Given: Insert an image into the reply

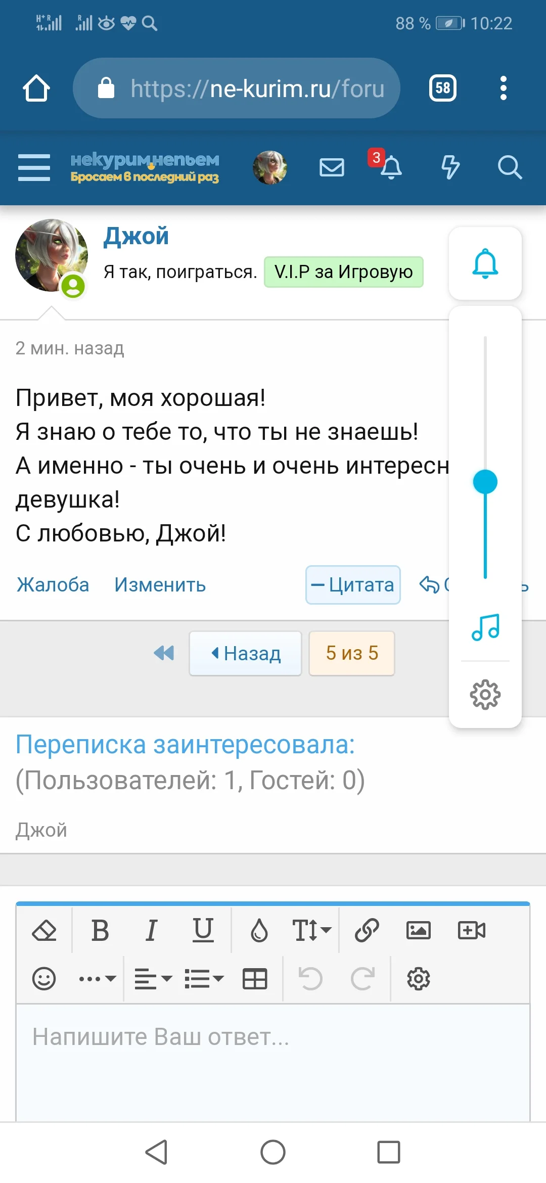Looking at the screenshot, I should 418,929.
